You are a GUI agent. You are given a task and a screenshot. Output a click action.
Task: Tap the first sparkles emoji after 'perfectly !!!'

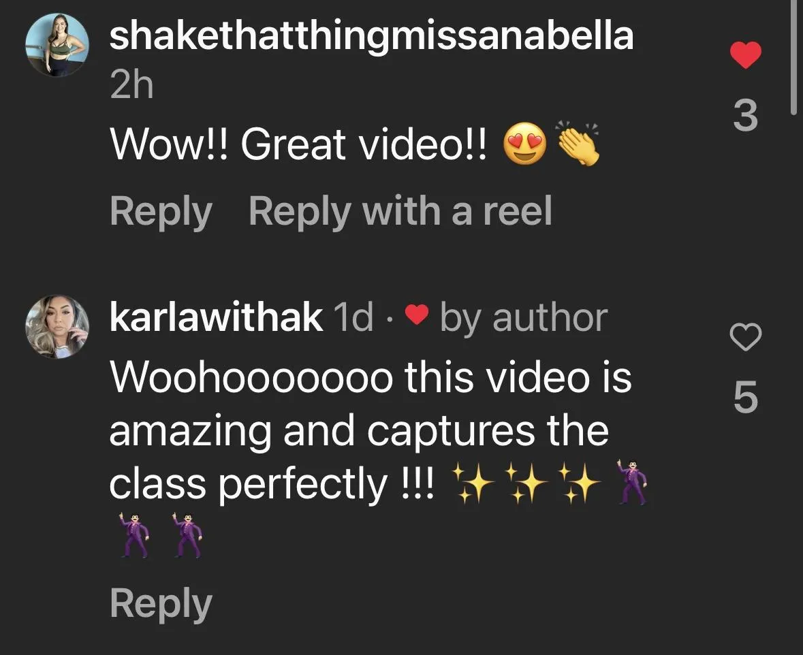[473, 483]
